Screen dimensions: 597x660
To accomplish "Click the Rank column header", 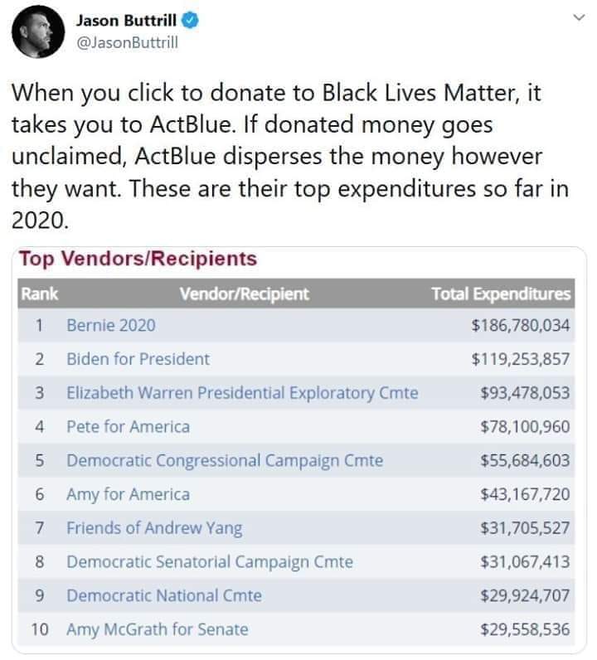I will tap(39, 294).
